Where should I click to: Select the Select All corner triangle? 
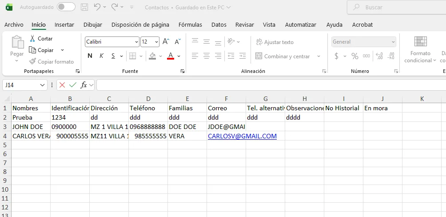[7, 99]
